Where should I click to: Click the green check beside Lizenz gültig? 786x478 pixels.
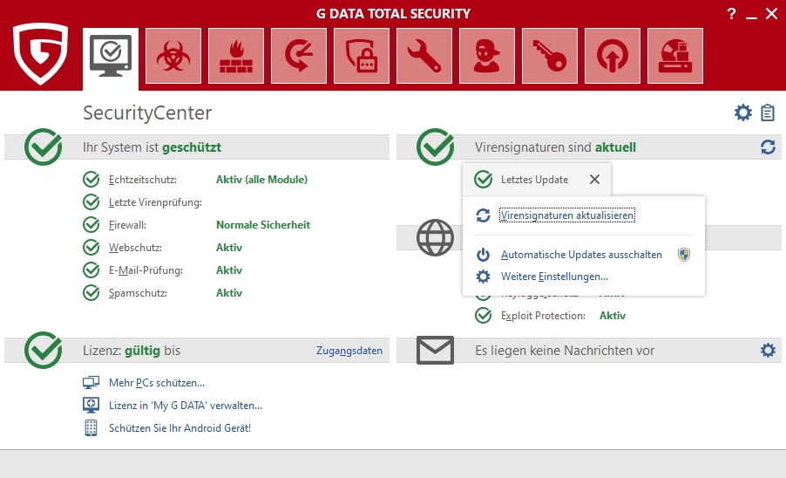(x=43, y=350)
